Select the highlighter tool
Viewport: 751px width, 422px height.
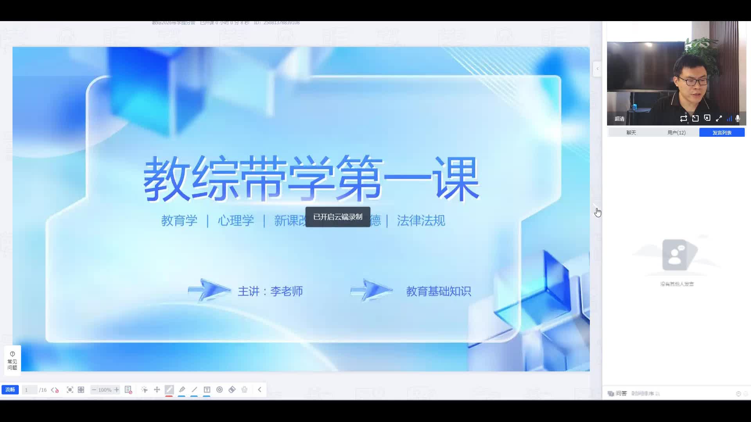(182, 390)
